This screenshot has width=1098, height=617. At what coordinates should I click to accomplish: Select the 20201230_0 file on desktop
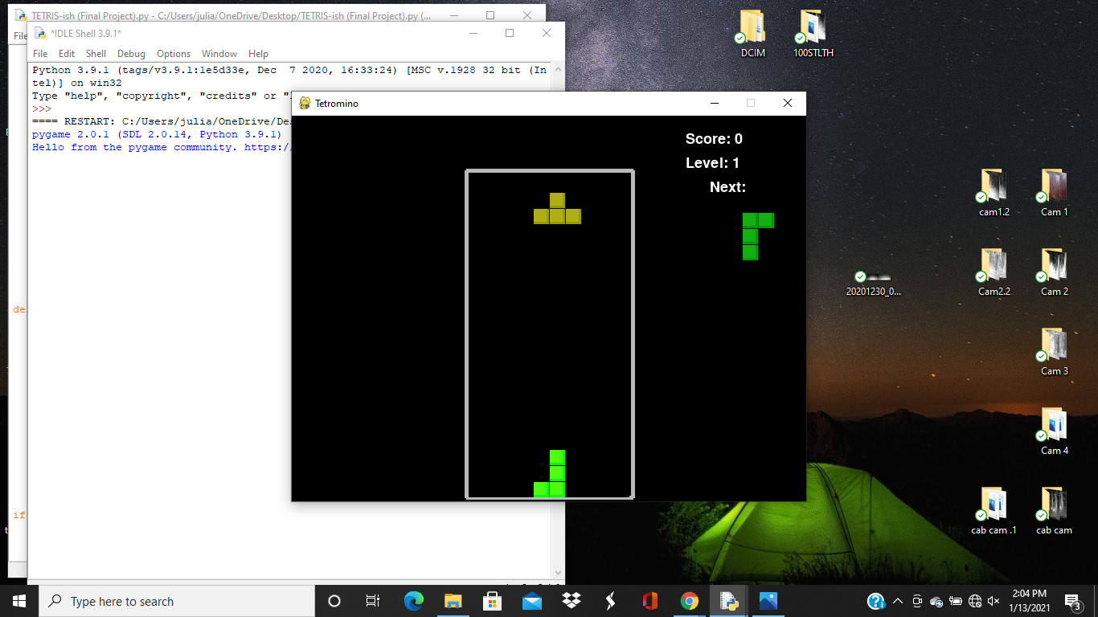tap(873, 284)
